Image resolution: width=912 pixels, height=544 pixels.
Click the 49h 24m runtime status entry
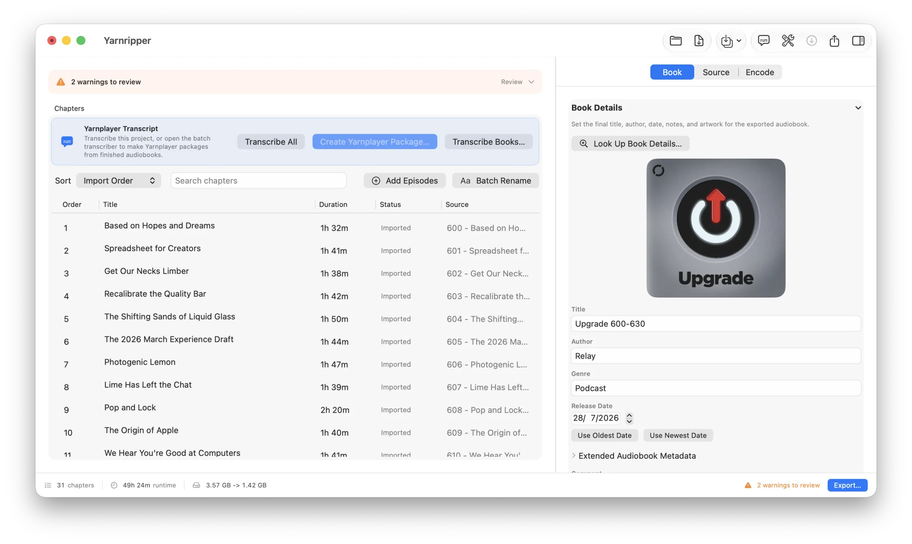point(143,485)
